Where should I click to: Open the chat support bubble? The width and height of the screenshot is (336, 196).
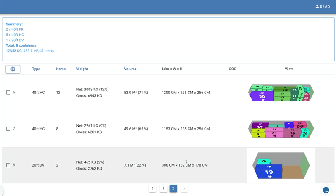click(x=326, y=190)
